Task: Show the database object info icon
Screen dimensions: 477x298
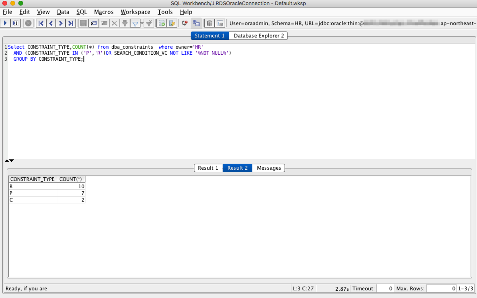Action: [x=220, y=23]
